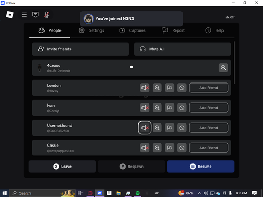Click the players list scrollbar
The width and height of the screenshot is (263, 197).
(x=234, y=63)
